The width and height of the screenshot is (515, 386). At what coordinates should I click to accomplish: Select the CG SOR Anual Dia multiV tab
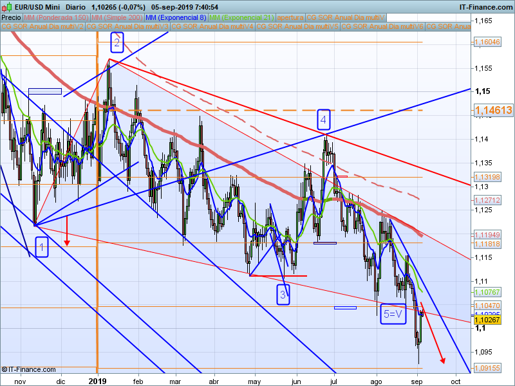click(346, 17)
